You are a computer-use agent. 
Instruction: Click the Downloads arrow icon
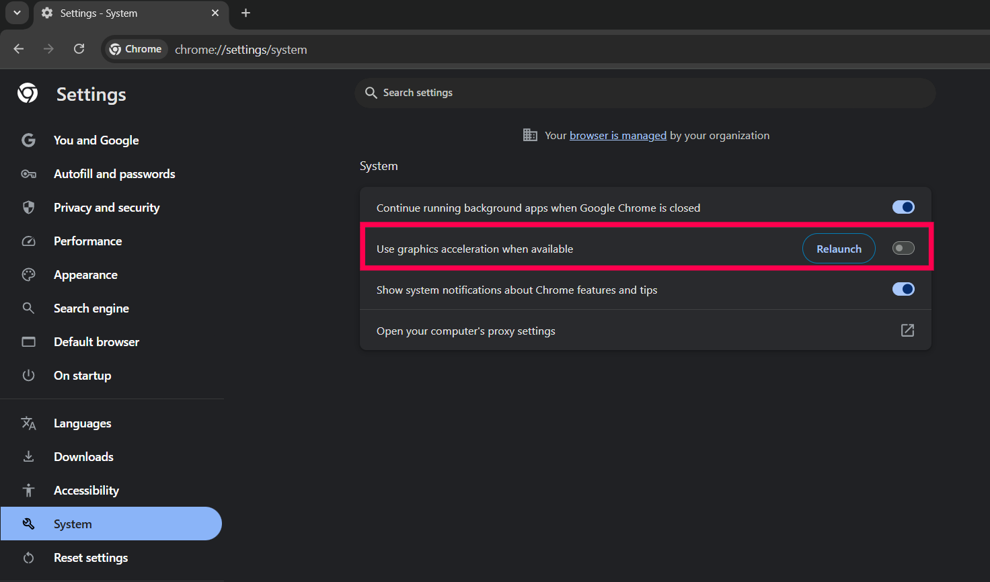[x=28, y=456]
